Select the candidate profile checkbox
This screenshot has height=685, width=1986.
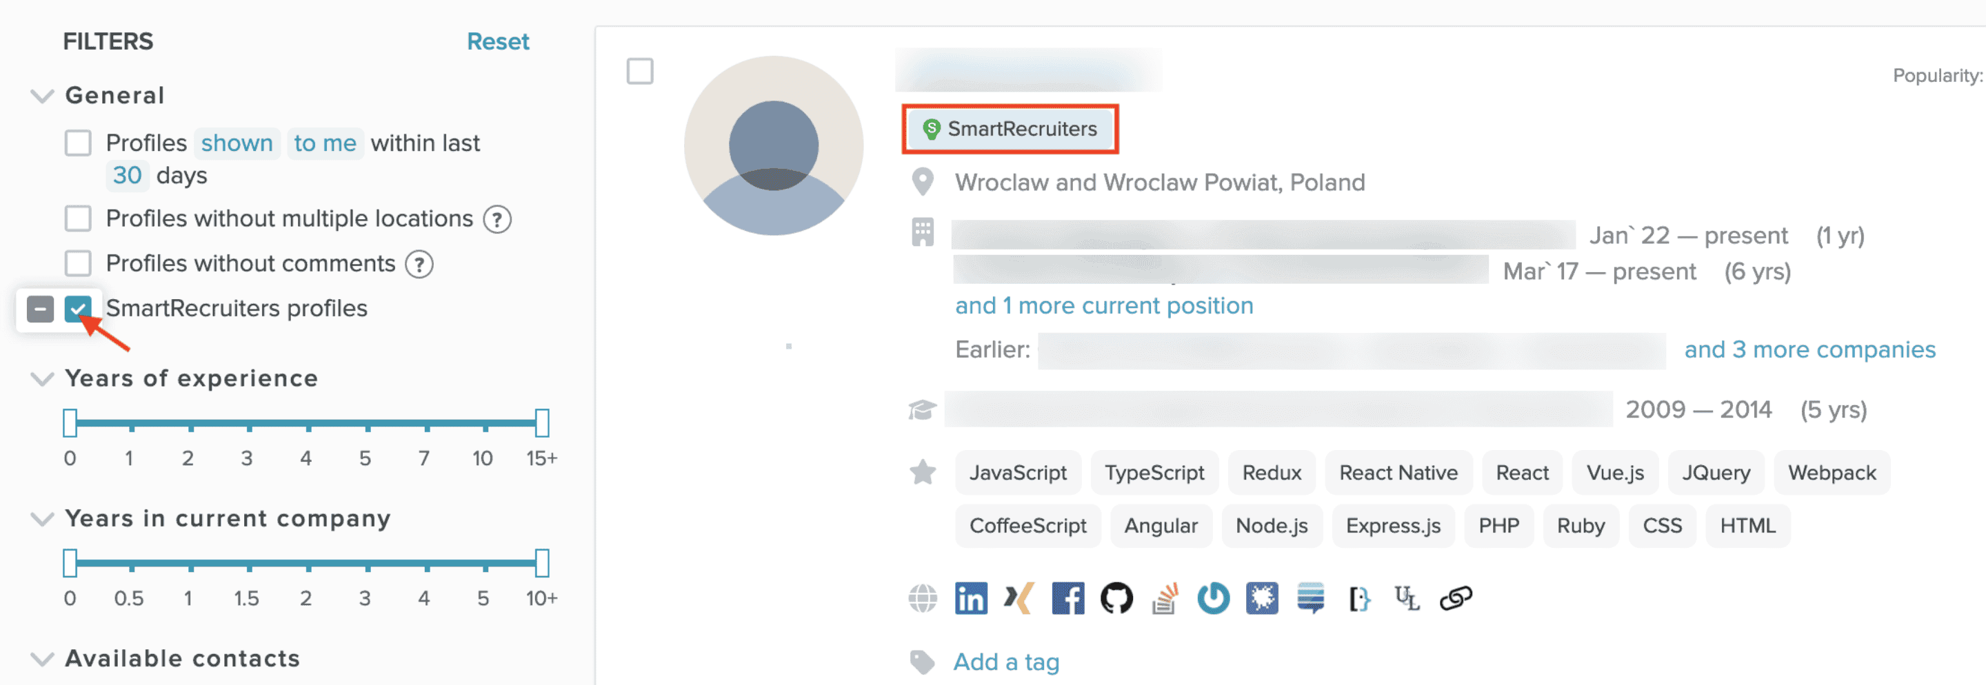coord(639,71)
